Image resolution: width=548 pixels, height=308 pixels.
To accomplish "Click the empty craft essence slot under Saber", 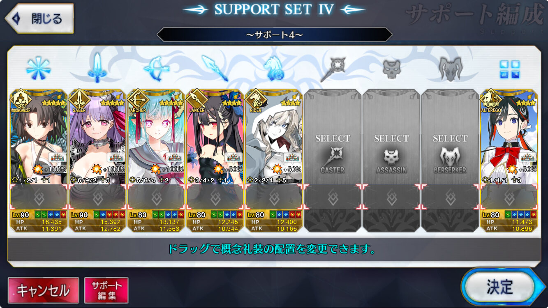I will pos(97,197).
